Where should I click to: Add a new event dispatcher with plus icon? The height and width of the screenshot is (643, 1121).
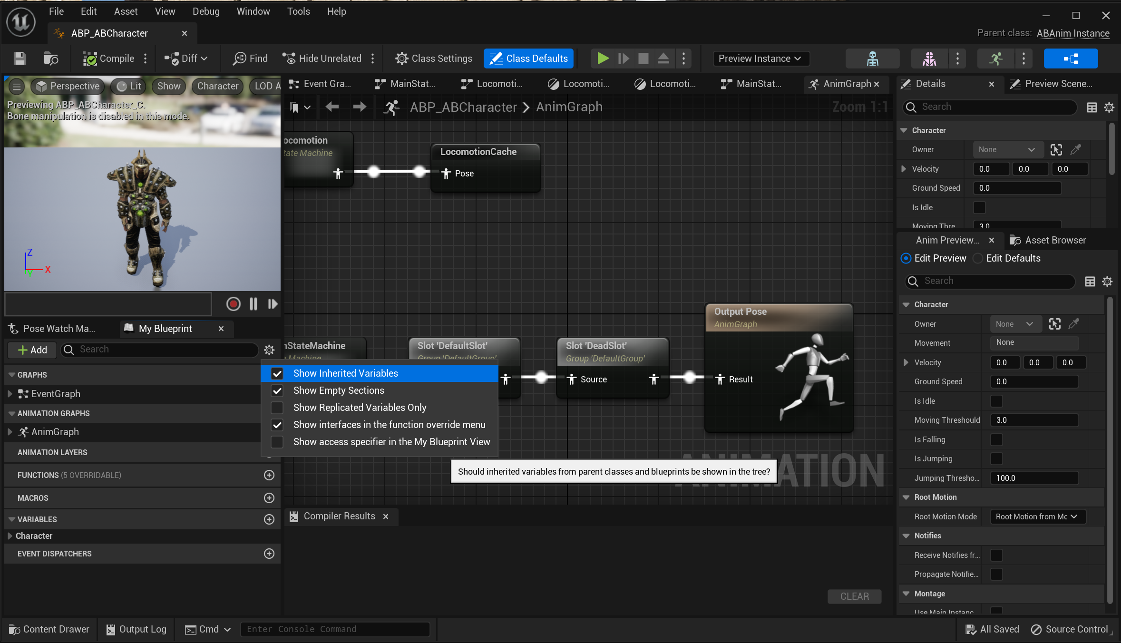[x=269, y=554]
